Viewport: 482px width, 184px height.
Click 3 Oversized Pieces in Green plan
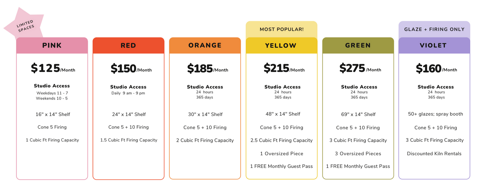[358, 154]
